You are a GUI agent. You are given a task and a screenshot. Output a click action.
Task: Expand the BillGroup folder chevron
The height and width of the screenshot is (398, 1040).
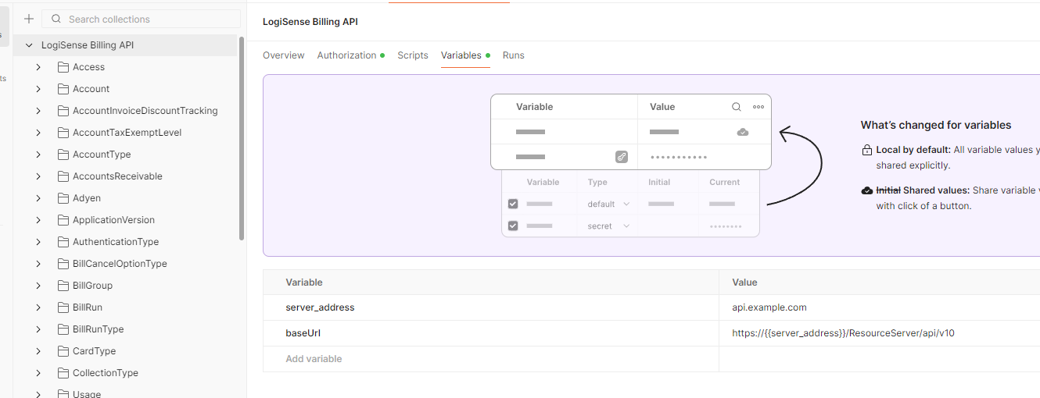(x=38, y=286)
